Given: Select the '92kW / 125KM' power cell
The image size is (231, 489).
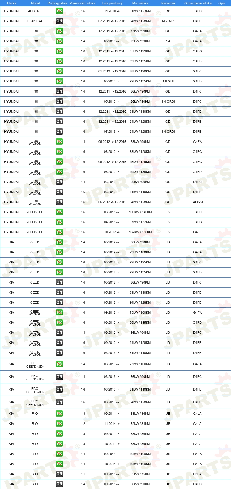Looking at the screenshot, I should click(x=140, y=262).
